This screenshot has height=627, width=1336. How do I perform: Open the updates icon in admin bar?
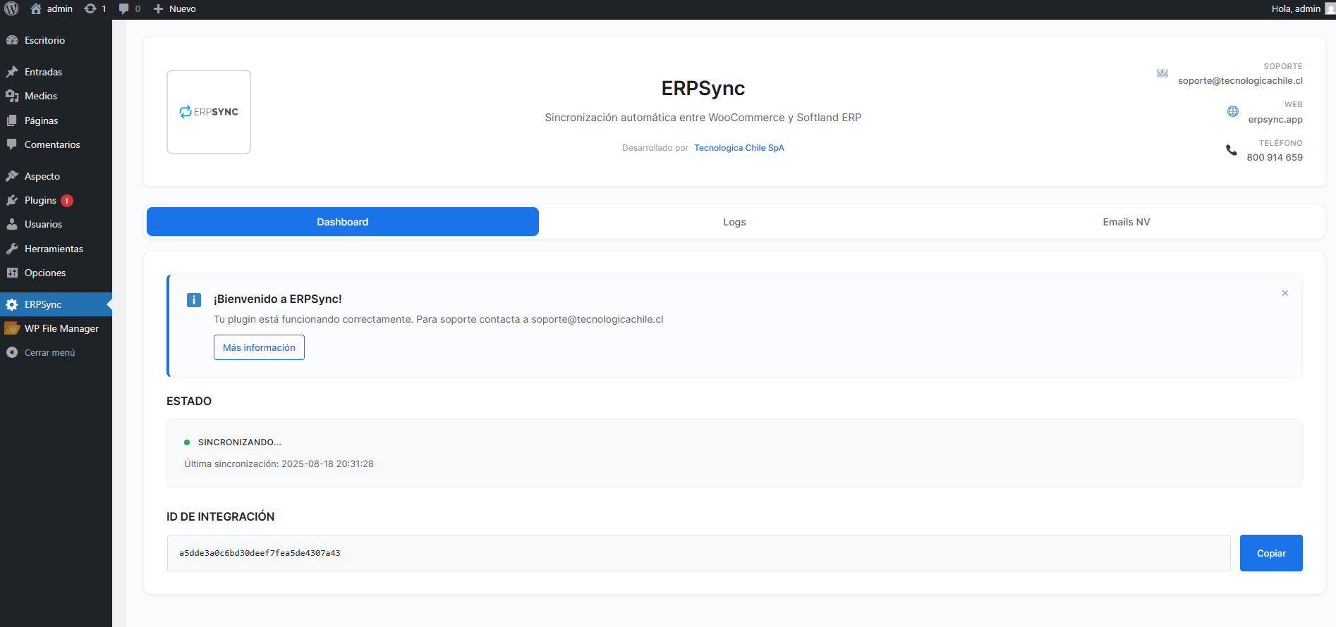(90, 8)
